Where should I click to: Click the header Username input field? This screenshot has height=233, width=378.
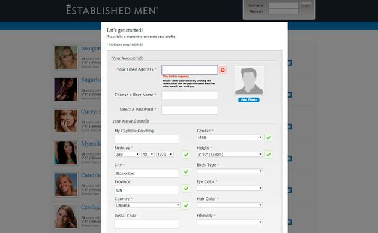pyautogui.click(x=283, y=5)
